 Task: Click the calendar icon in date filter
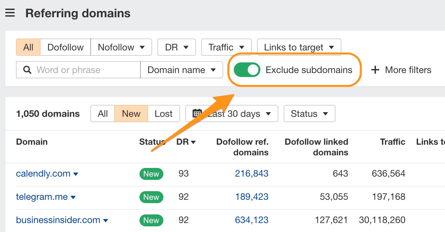tap(197, 114)
